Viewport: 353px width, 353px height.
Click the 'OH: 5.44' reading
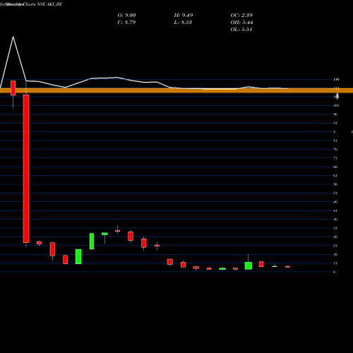(241, 23)
